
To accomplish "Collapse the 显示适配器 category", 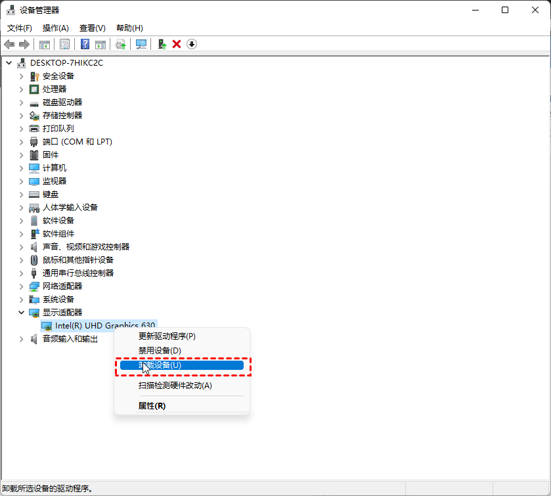I will (21, 313).
